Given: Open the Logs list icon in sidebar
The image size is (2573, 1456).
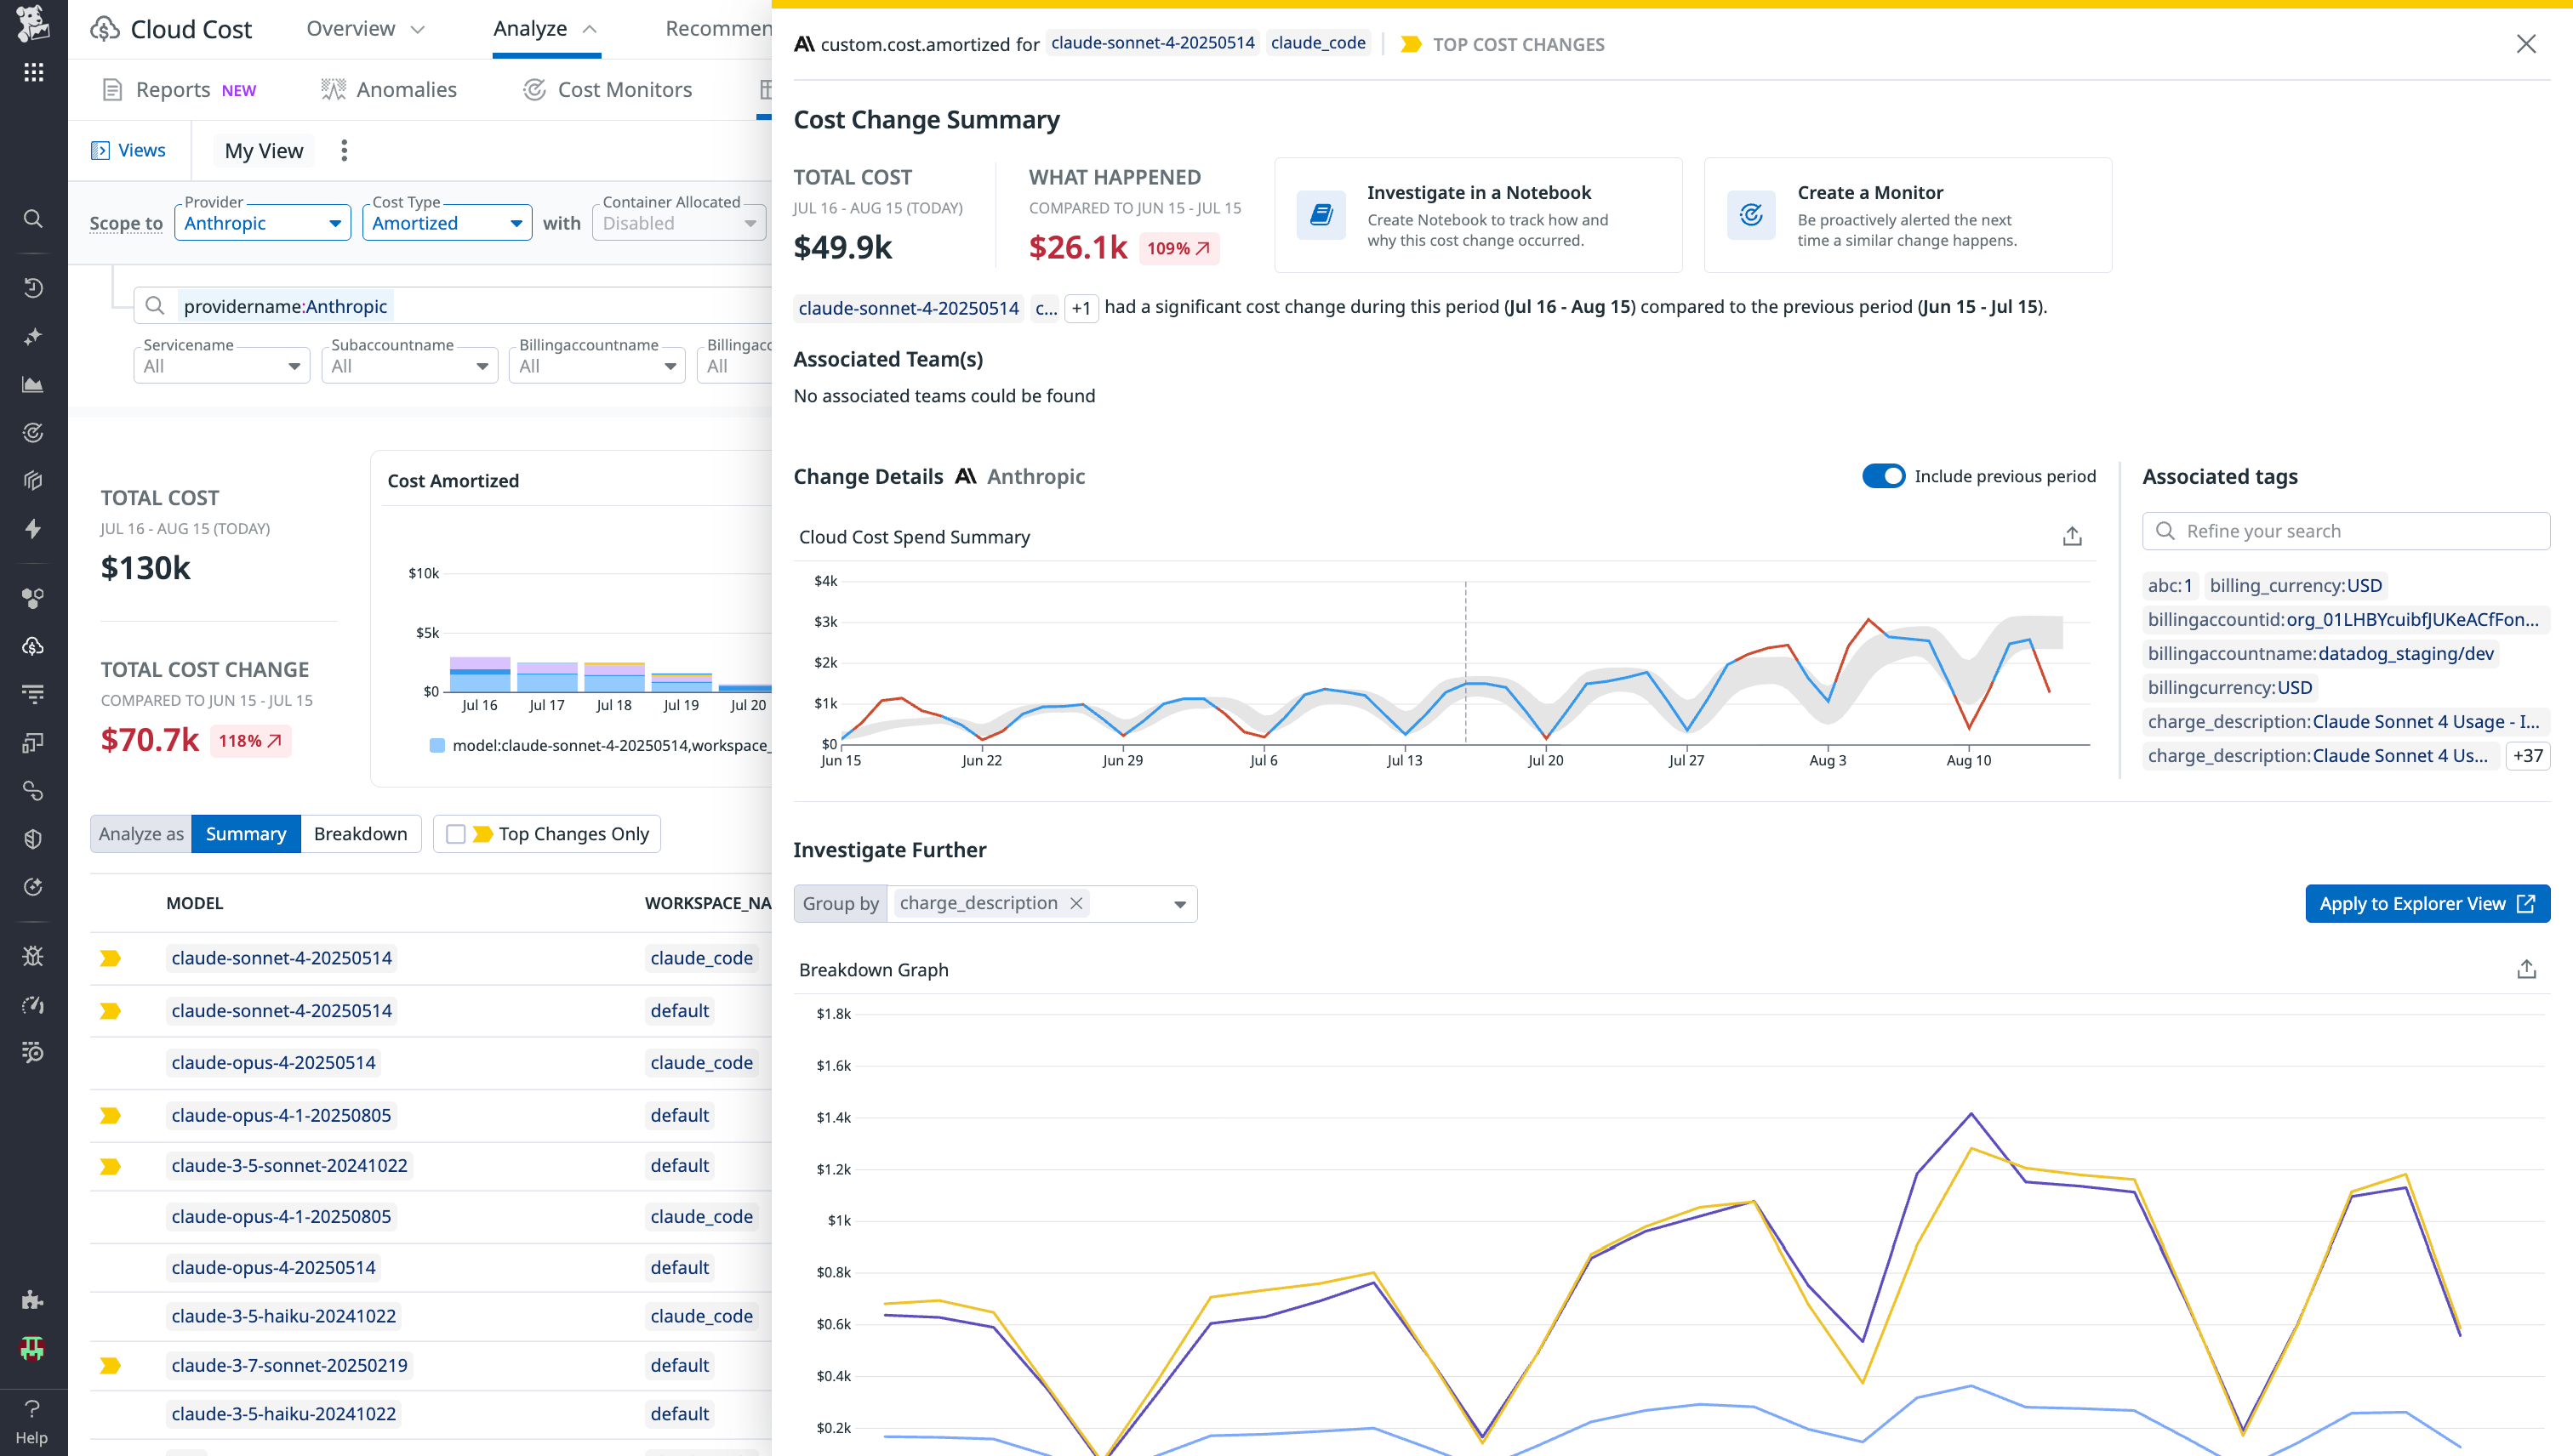Looking at the screenshot, I should tap(33, 693).
